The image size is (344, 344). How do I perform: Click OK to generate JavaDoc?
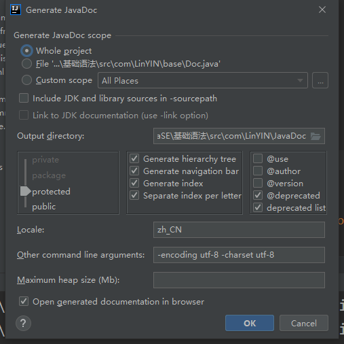(250, 323)
